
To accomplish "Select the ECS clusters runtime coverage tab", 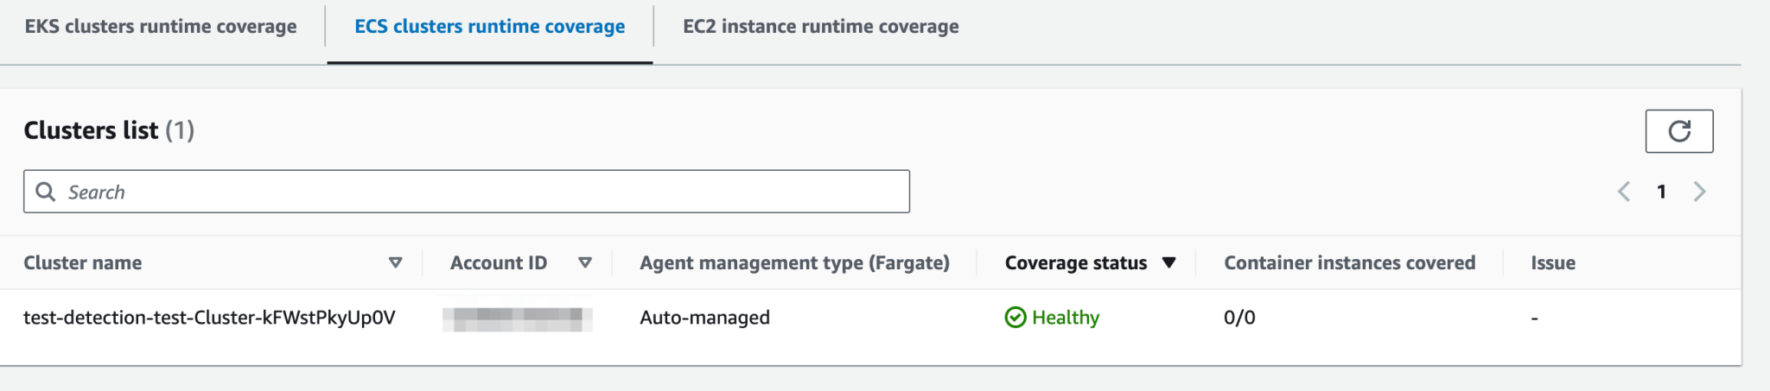I will 489,27.
